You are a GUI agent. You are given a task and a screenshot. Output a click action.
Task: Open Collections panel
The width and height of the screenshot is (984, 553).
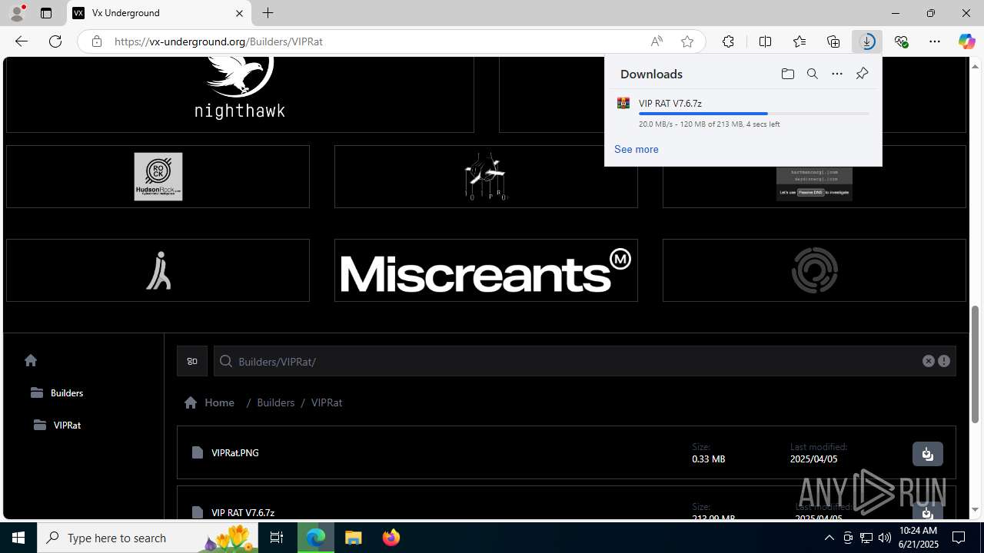click(833, 41)
